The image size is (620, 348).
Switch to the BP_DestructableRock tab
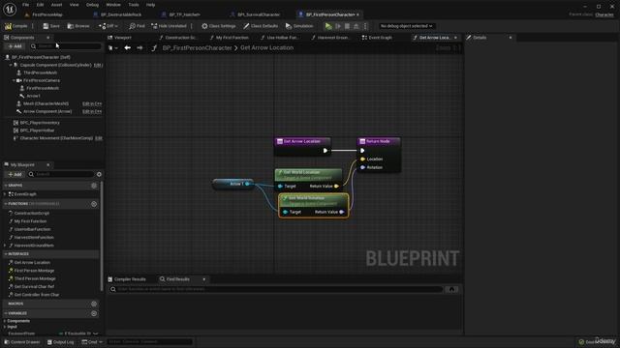point(120,14)
